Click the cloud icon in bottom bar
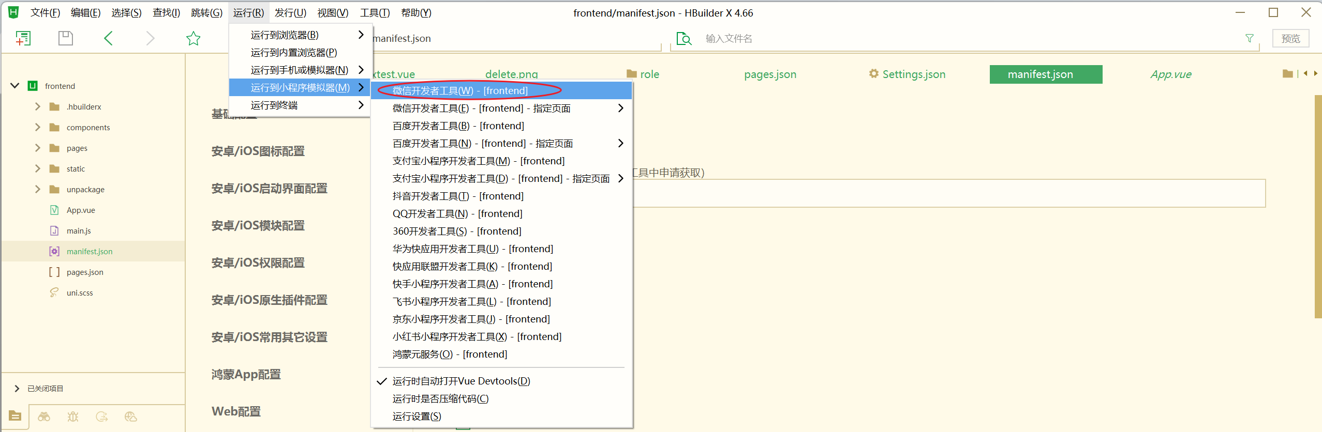1322x432 pixels. pos(131,416)
